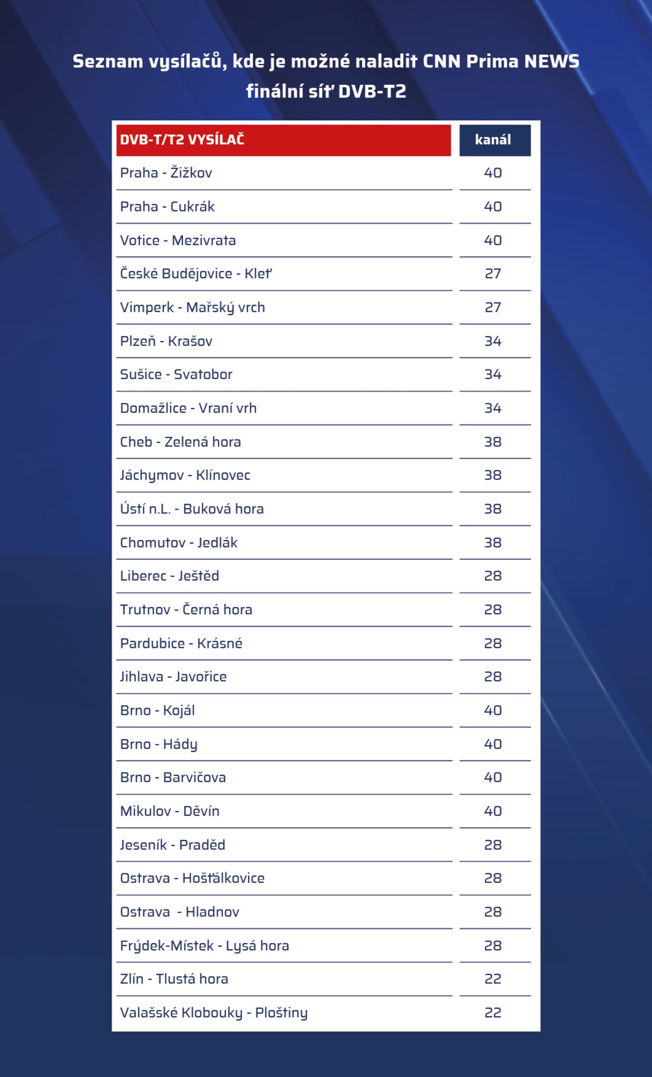Click Domažlice - Vraní vrh transmitter
Viewport: 652px width, 1077px height.
pos(188,408)
